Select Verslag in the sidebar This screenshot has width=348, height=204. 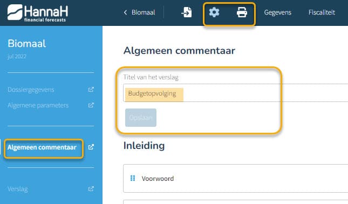tap(18, 189)
